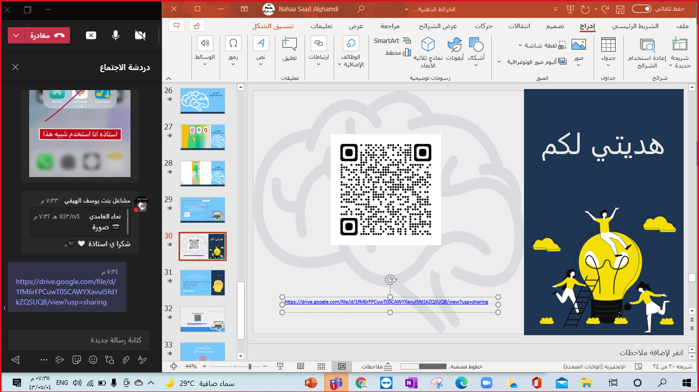The height and width of the screenshot is (392, 699).
Task: Select slide 29 thumbnail
Action: [203, 210]
